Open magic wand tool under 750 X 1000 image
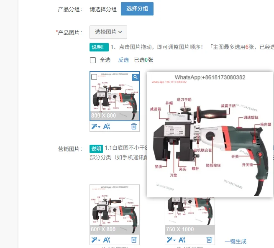Image resolution: width=274 pixels, height=248 pixels. click(x=171, y=240)
